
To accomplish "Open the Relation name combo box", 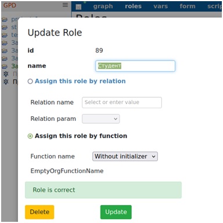I will [122, 102].
